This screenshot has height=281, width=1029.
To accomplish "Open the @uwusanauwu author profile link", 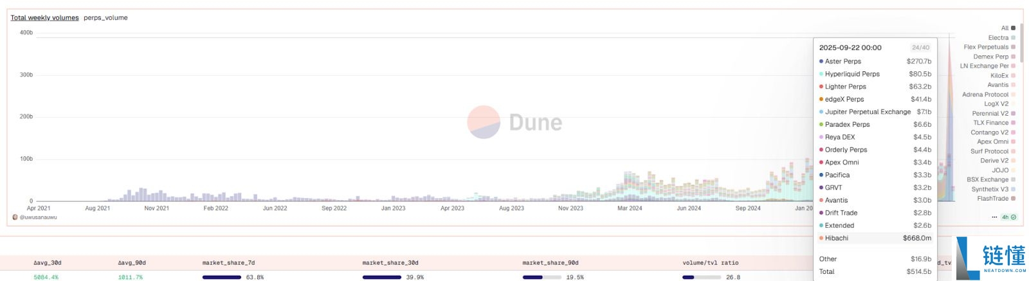I will click(39, 217).
